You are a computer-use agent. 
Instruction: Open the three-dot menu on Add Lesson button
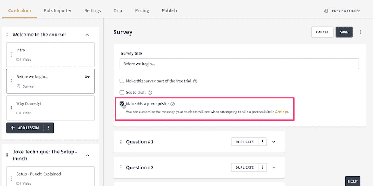[x=49, y=128]
